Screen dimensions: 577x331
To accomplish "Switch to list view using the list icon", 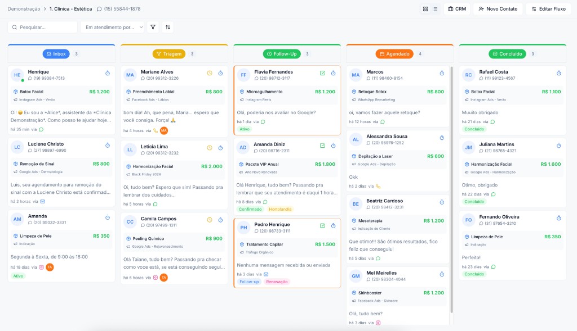I will click(434, 9).
